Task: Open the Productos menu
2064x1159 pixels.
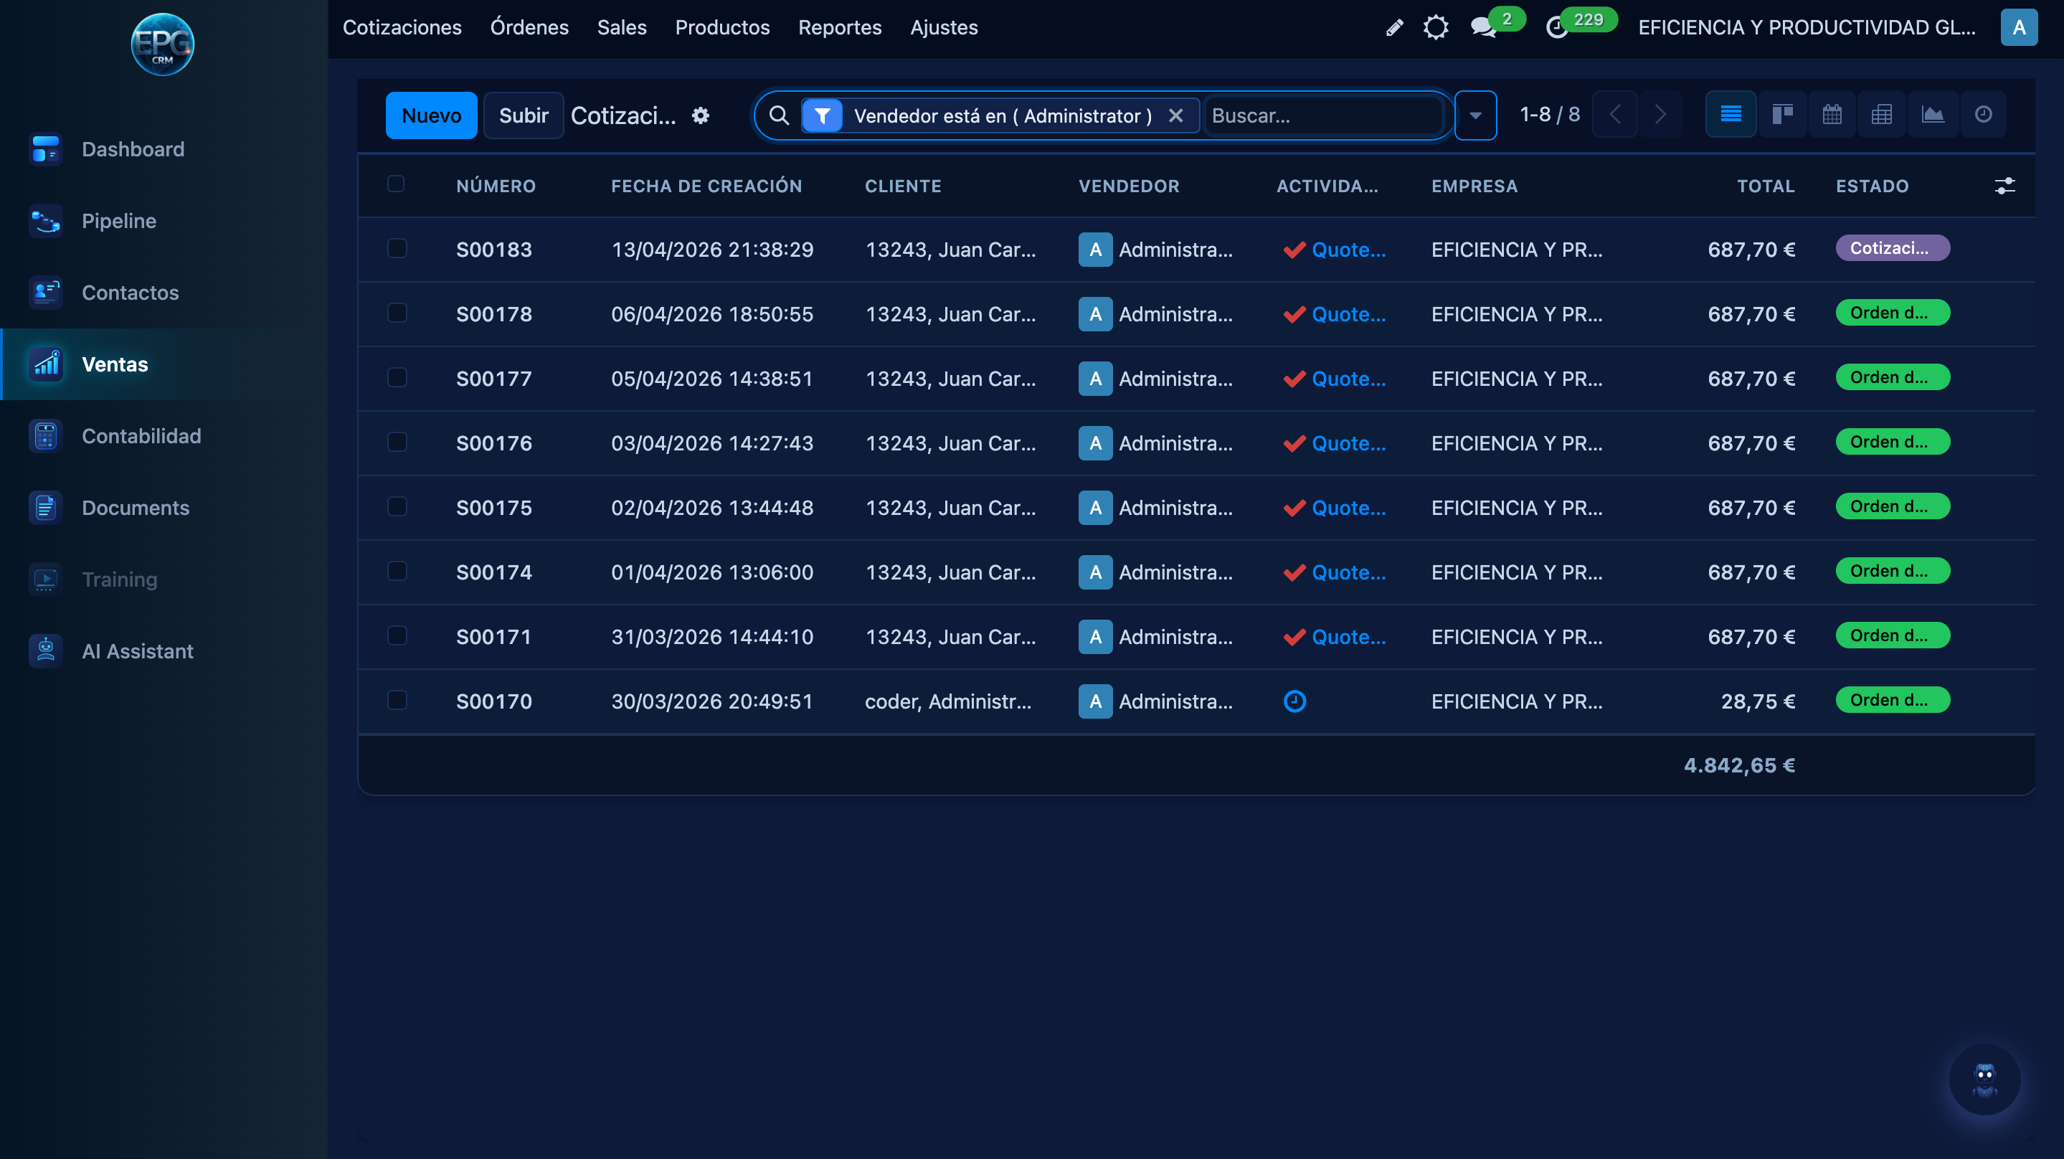Action: tap(722, 27)
